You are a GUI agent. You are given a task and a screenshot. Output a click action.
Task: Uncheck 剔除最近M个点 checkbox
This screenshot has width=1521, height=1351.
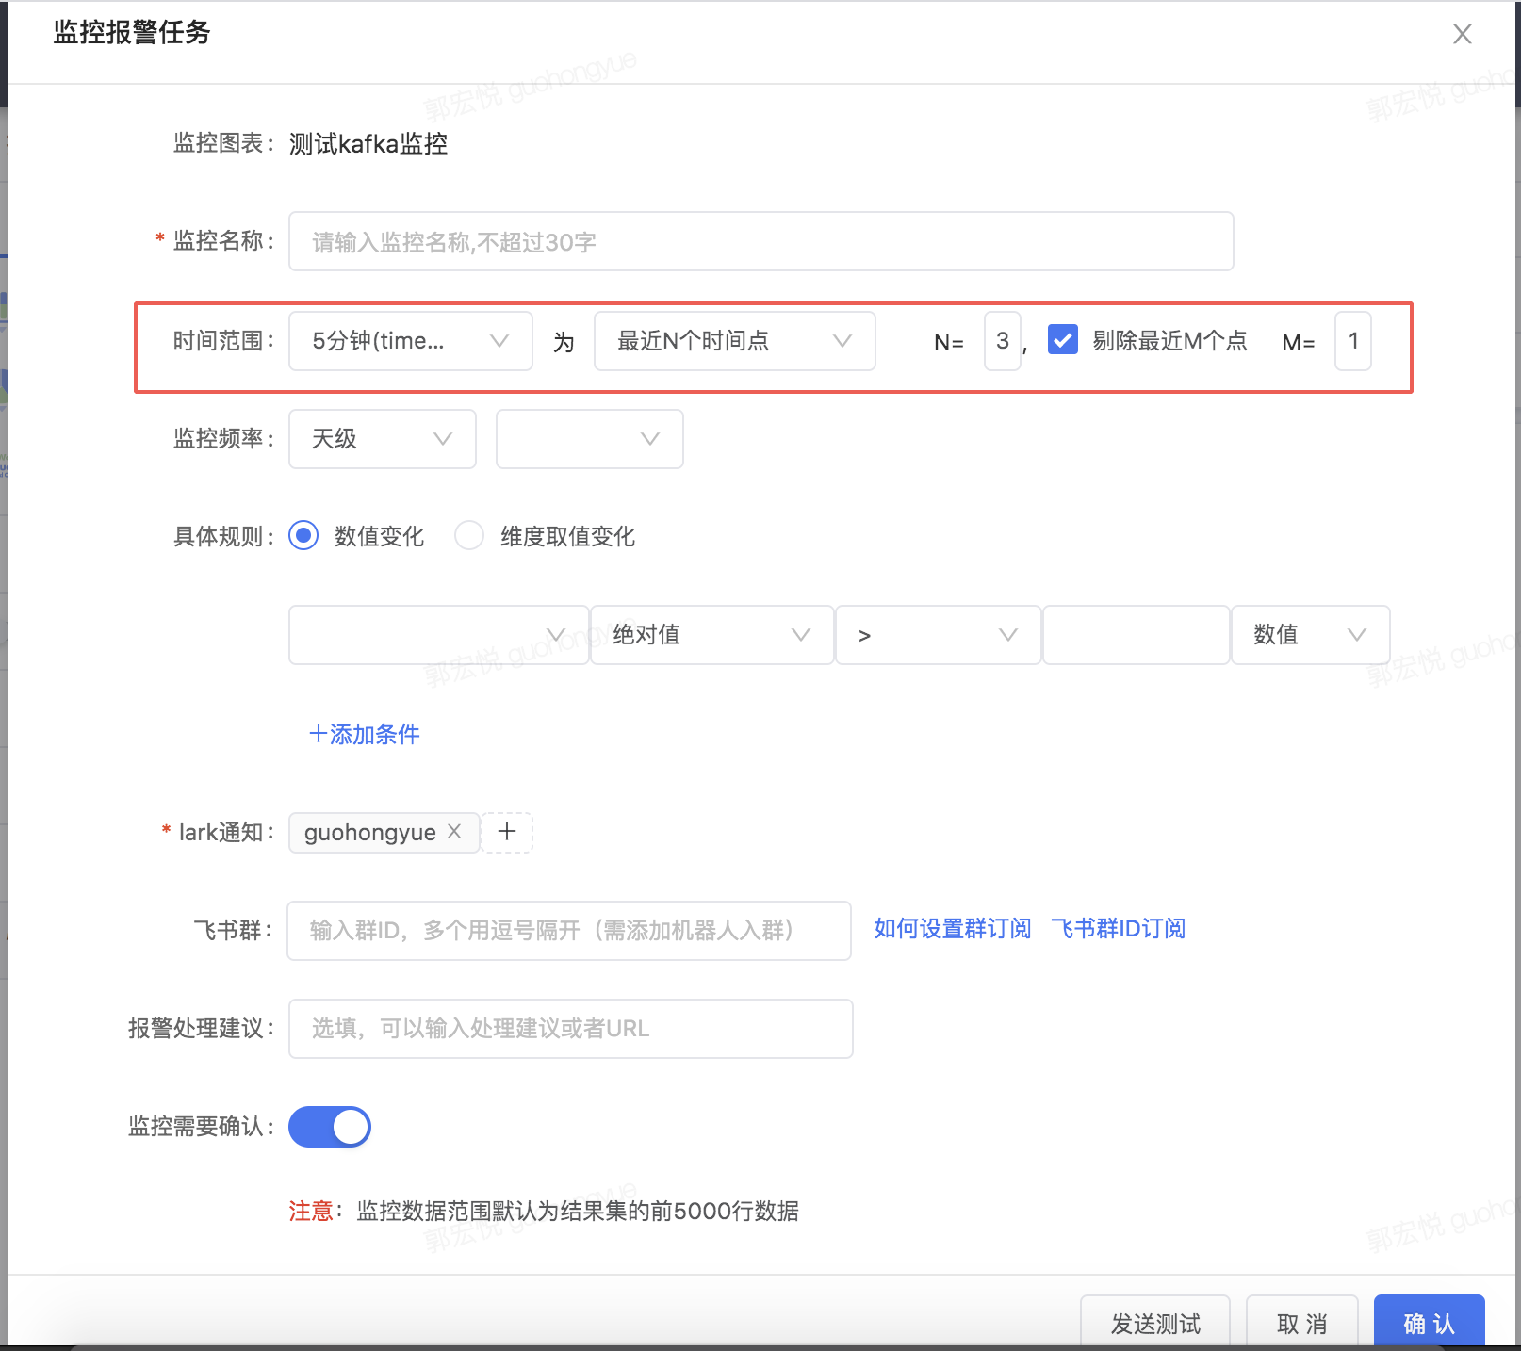click(x=1063, y=340)
